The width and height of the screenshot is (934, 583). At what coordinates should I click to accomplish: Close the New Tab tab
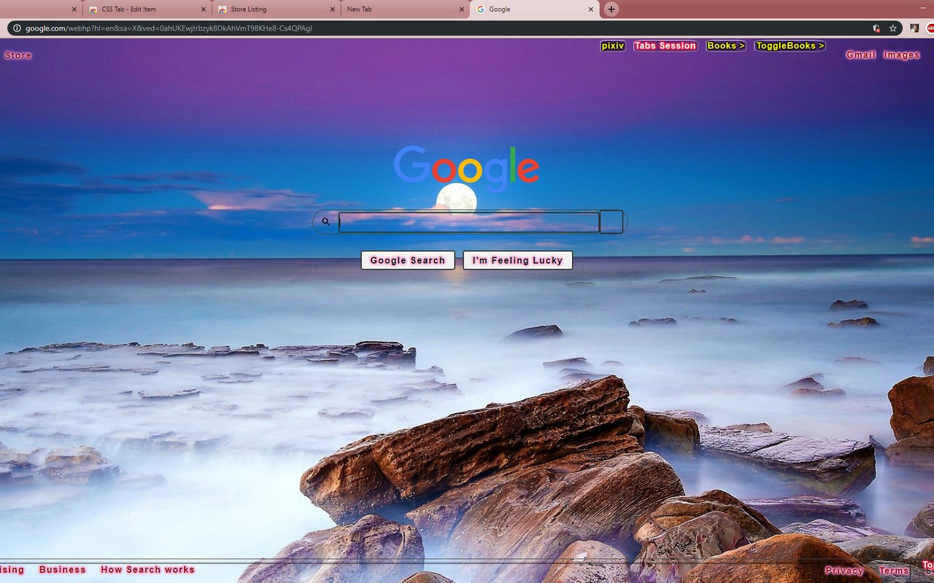pyautogui.click(x=462, y=9)
